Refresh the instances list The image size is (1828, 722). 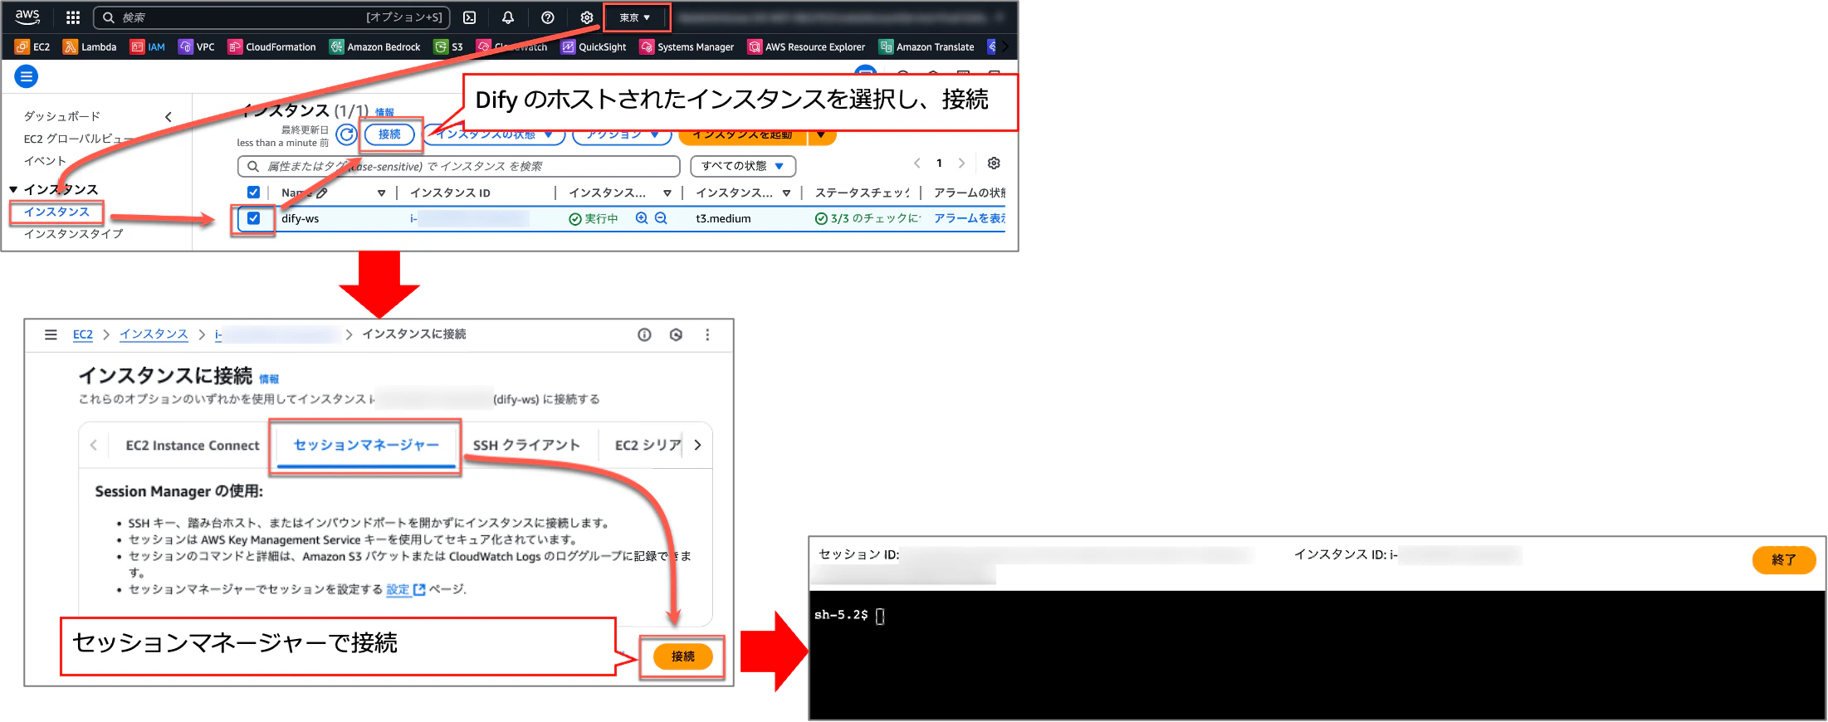click(x=346, y=134)
